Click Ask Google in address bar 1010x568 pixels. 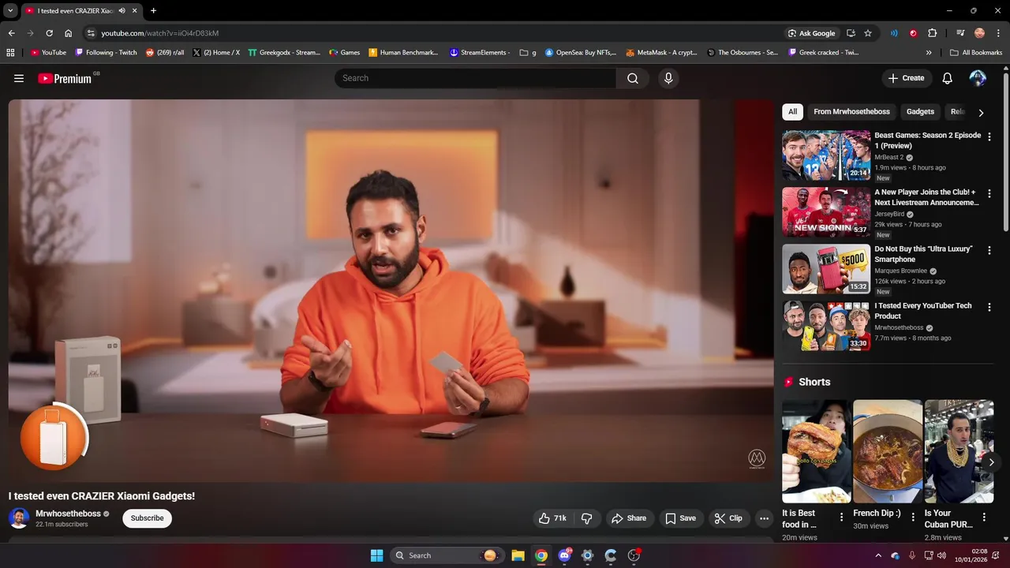[x=811, y=33]
